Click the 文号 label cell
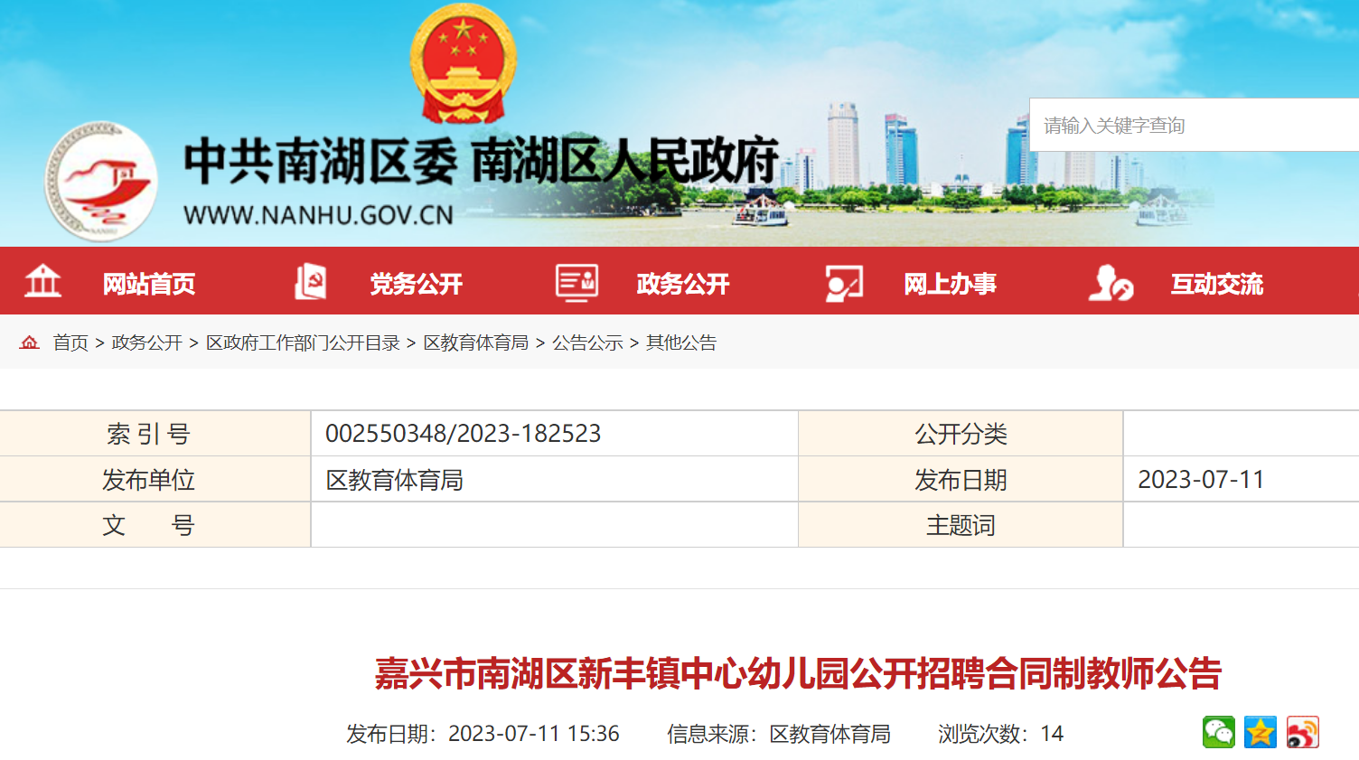1359x760 pixels. [155, 525]
